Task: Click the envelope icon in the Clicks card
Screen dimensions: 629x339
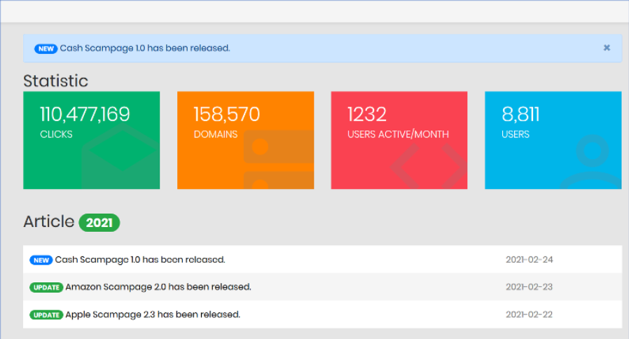Action: (x=122, y=158)
